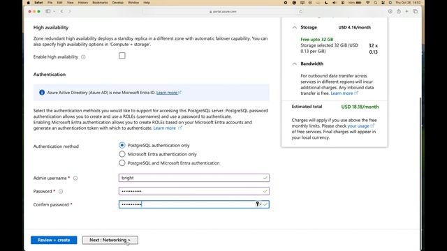Click the Free upto 32 GB text

[316, 40]
